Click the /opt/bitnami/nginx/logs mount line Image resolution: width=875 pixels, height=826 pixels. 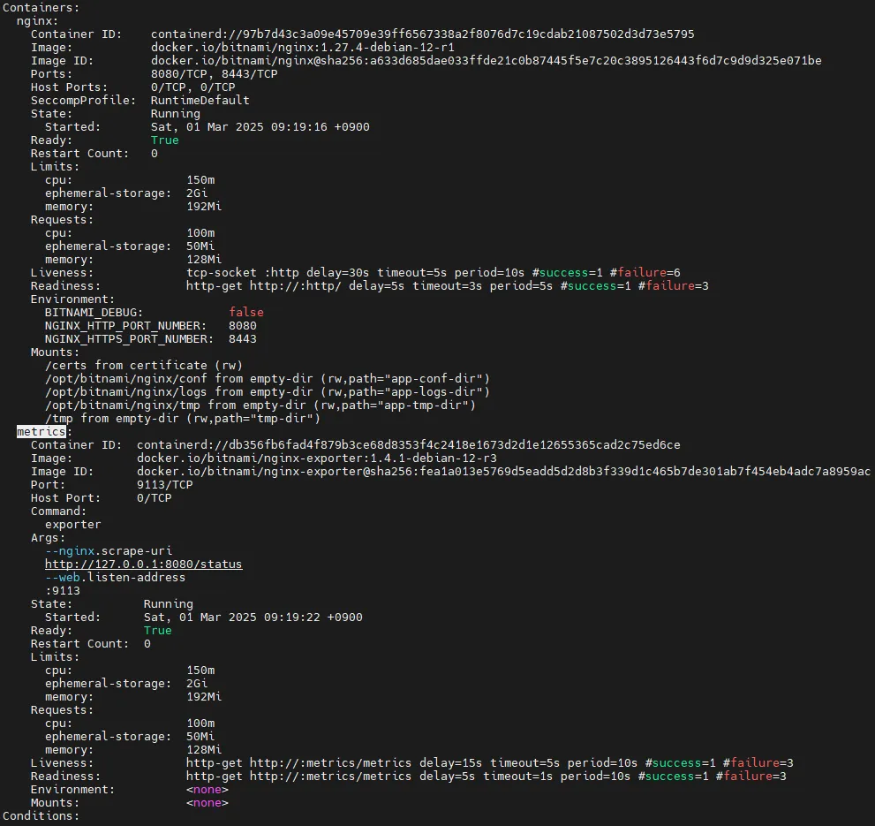(268, 392)
